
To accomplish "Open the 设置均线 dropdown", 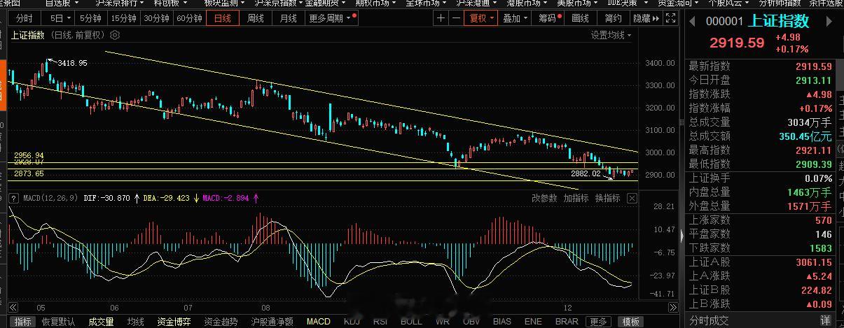I will pyautogui.click(x=611, y=35).
